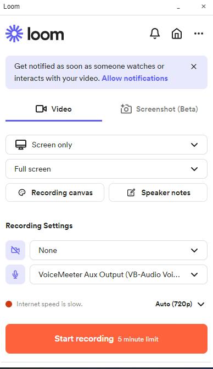The height and width of the screenshot is (369, 213).
Task: Open the Full screen dropdown
Action: click(107, 169)
